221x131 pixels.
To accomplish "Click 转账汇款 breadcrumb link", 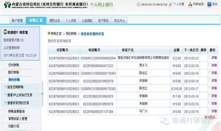I will pyautogui.click(x=56, y=34).
